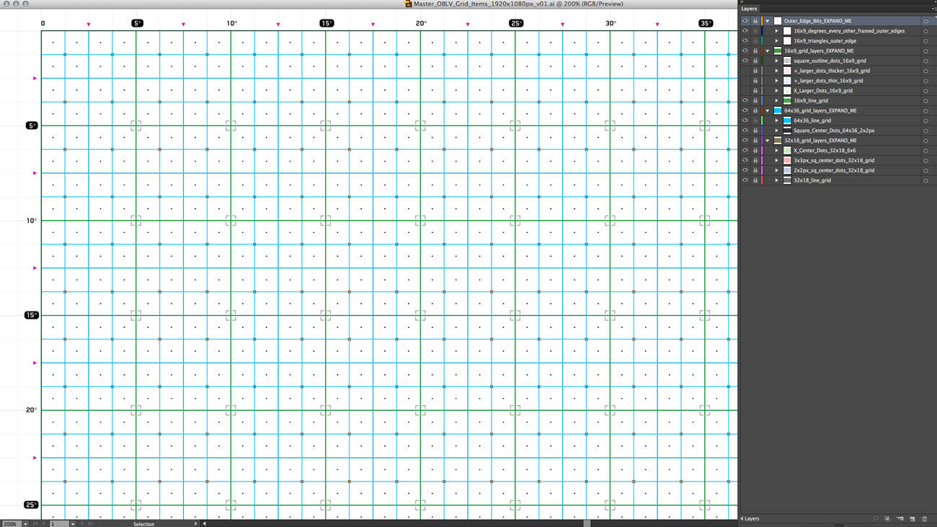Hide 16x9_degrees_every_other_framed_outer_edges sublayer
This screenshot has width=937, height=527.
745,31
